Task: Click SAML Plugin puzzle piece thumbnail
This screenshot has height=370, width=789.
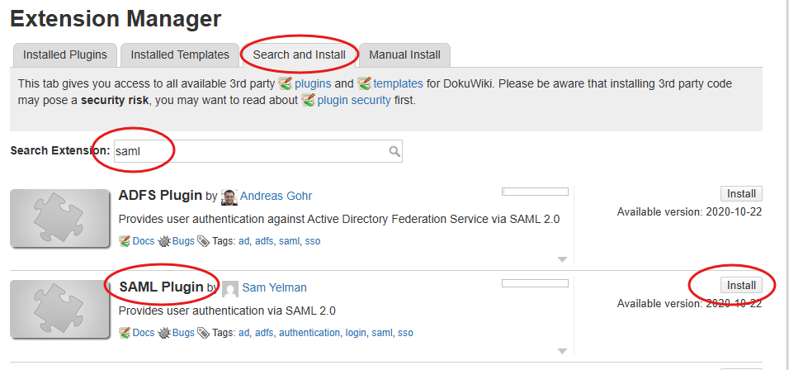Action: click(59, 309)
